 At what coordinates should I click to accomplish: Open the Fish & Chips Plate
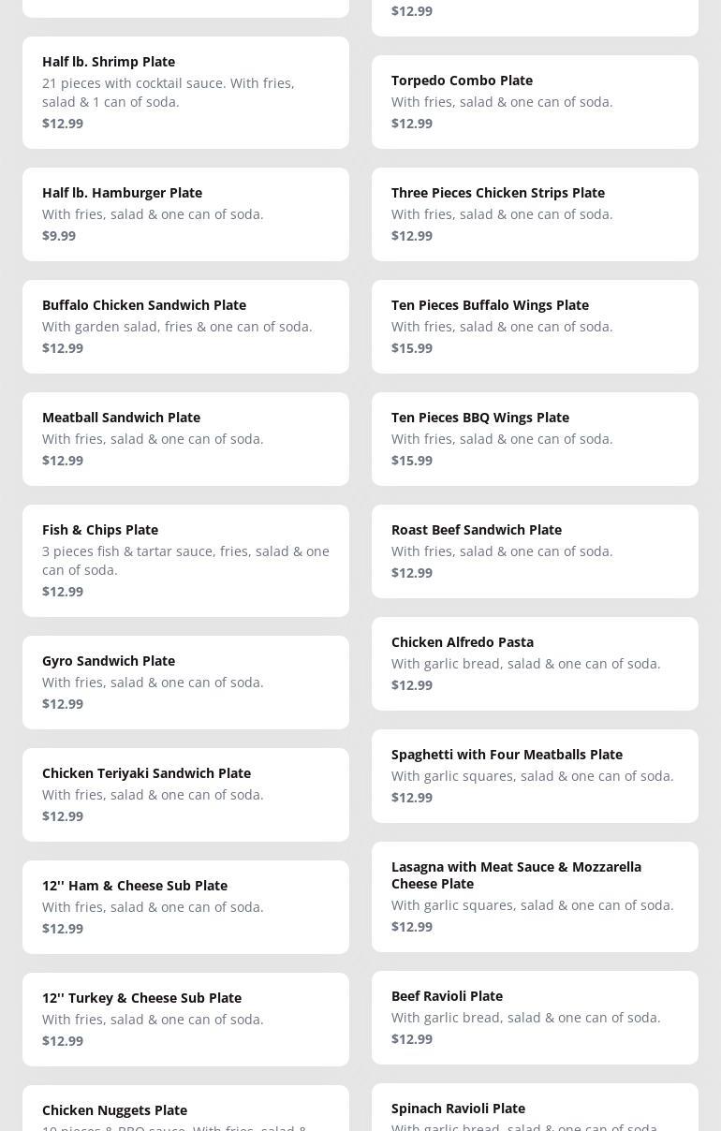point(185,560)
